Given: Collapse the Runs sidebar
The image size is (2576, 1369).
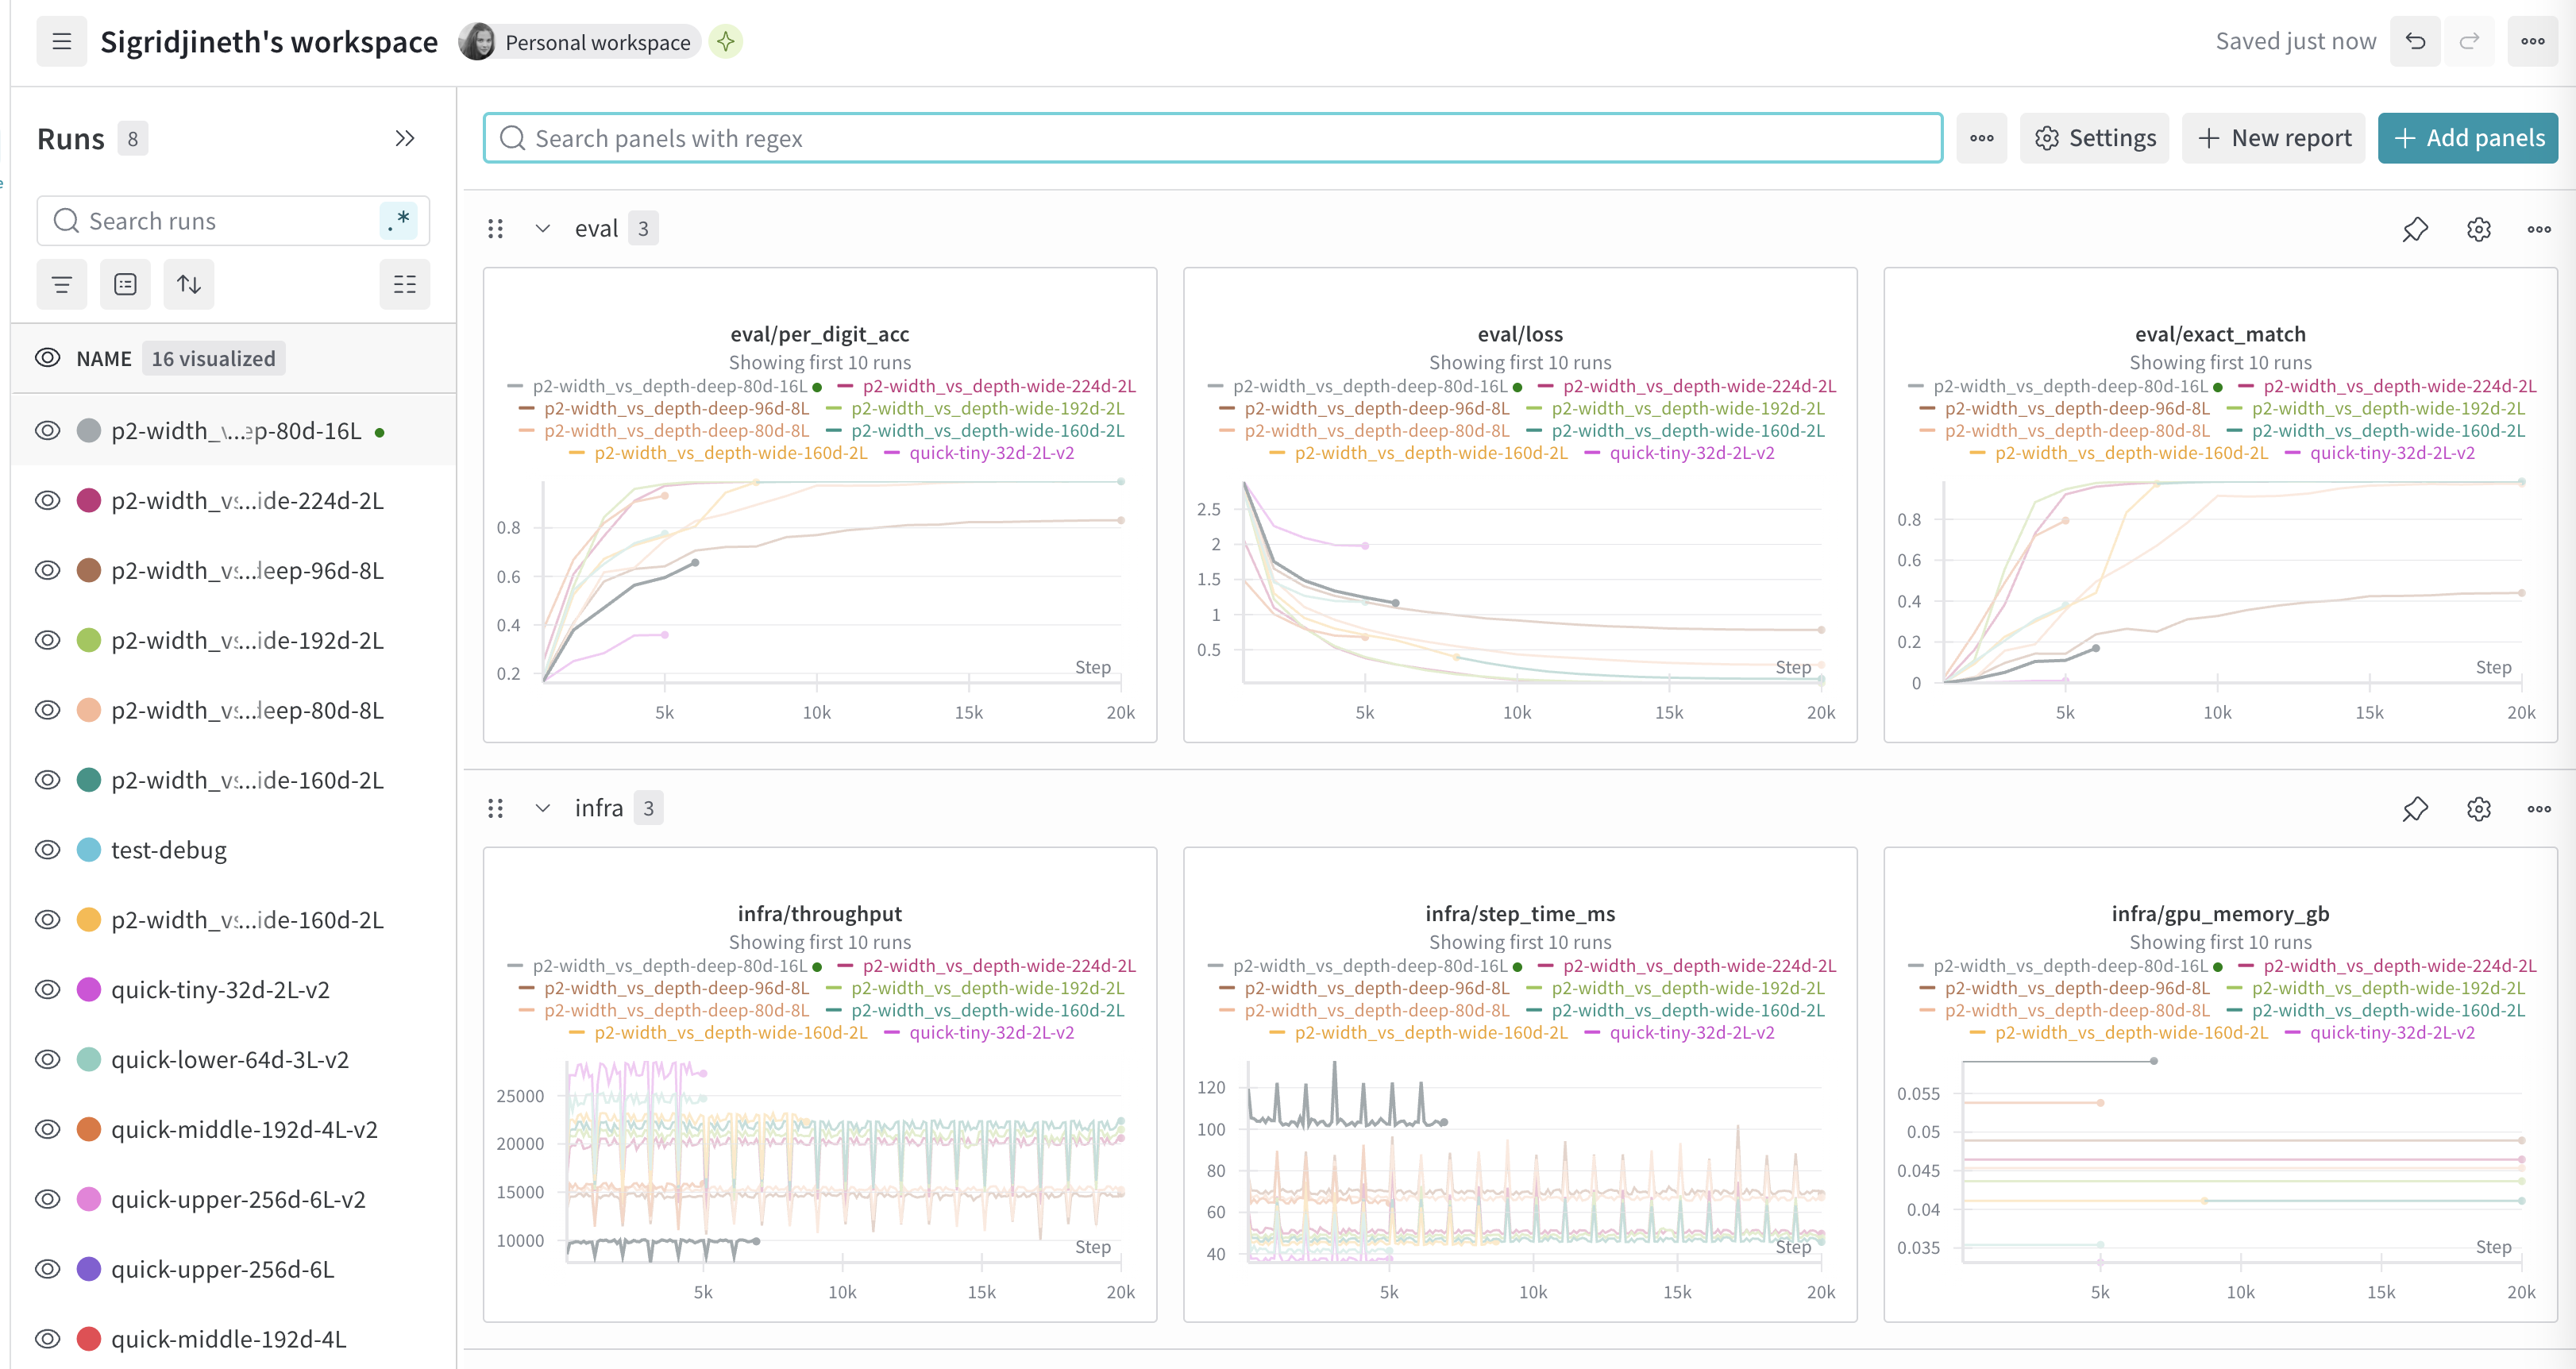Looking at the screenshot, I should tap(404, 139).
